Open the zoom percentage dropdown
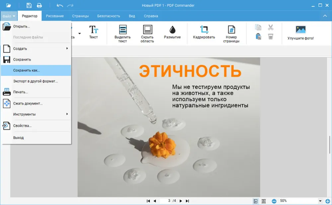 point(320,201)
